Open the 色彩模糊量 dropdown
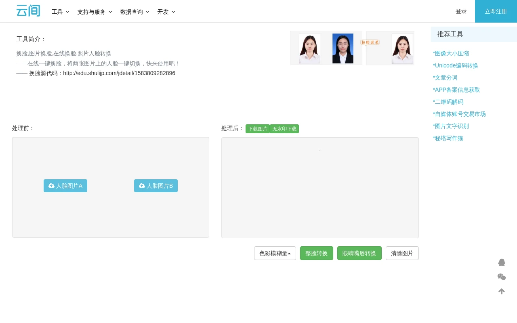This screenshot has height=323, width=517. (275, 253)
